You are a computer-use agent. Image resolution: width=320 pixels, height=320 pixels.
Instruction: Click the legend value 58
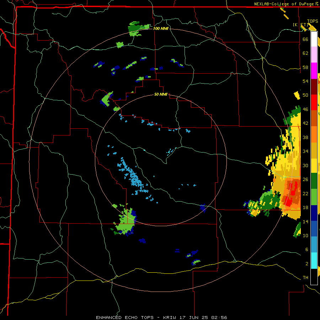click(305, 67)
